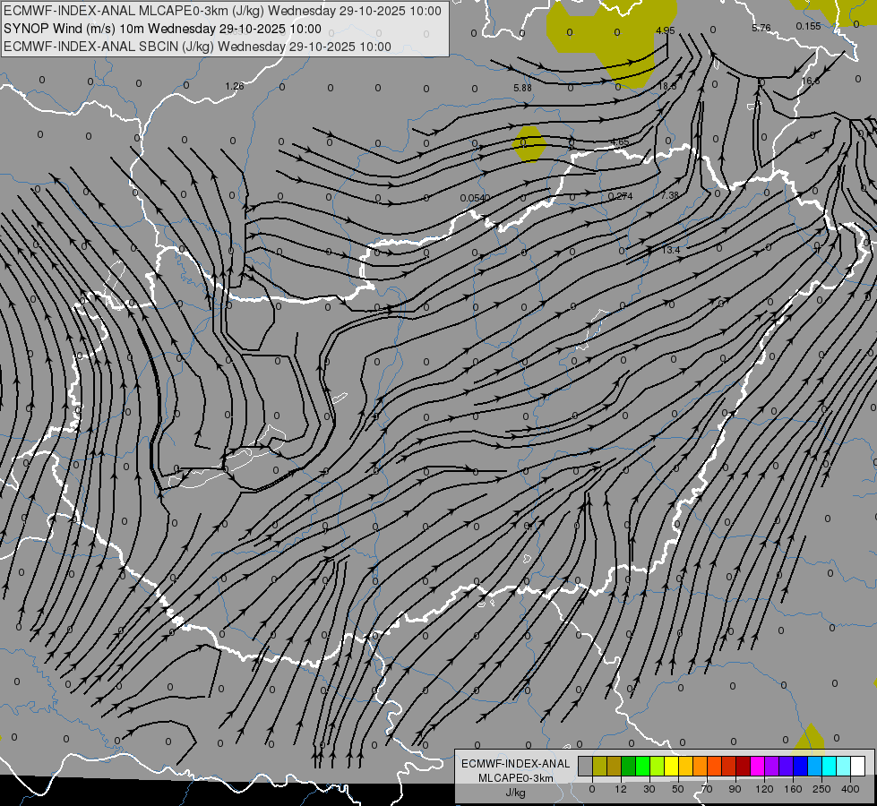Click the legend tick label 70
The height and width of the screenshot is (806, 877).
707,789
